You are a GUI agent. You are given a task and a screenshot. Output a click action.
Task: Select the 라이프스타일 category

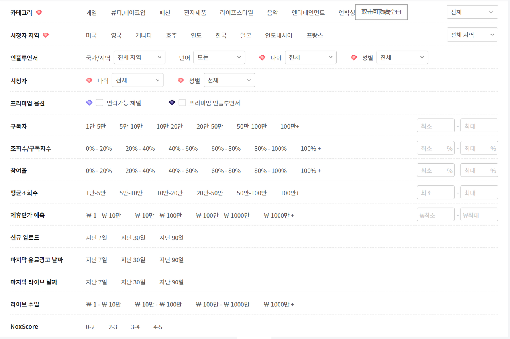(236, 12)
